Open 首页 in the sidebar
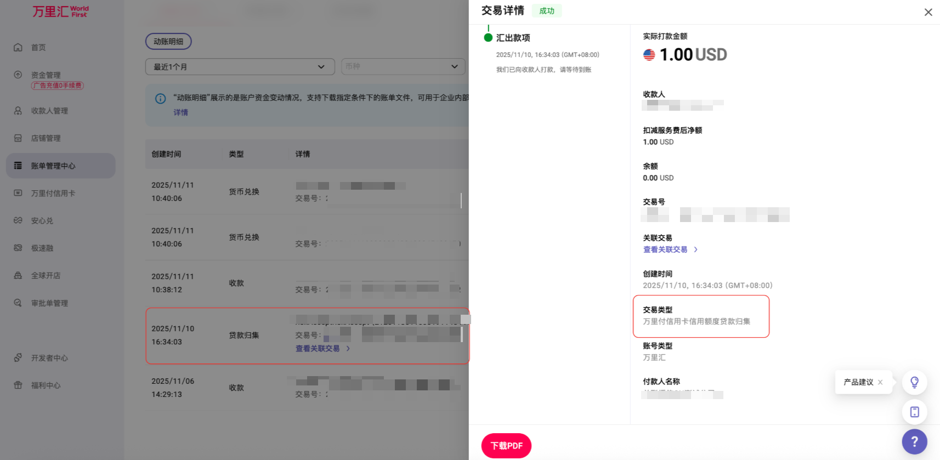The width and height of the screenshot is (940, 460). (38, 48)
